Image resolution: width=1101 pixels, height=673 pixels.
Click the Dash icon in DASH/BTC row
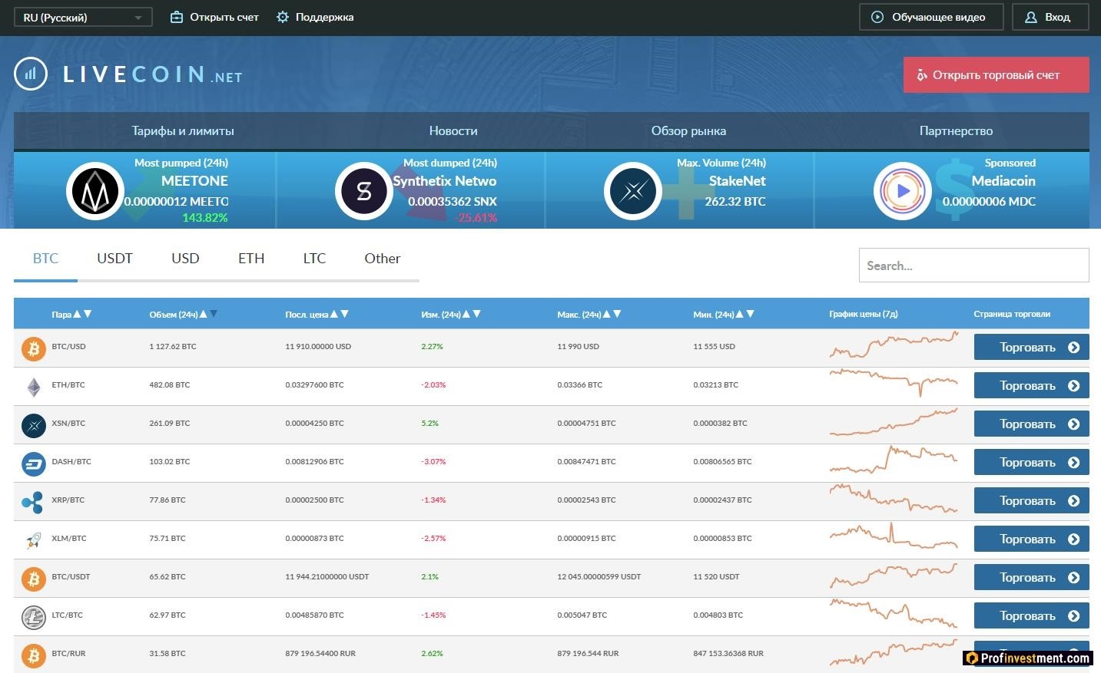click(x=33, y=464)
